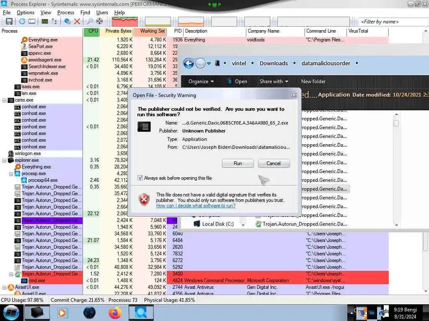Select the top Everything.exe process icon
The image size is (429, 321).
[24, 40]
